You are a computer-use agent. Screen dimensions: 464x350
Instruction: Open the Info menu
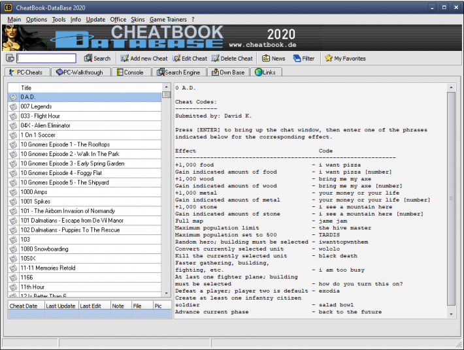point(75,20)
